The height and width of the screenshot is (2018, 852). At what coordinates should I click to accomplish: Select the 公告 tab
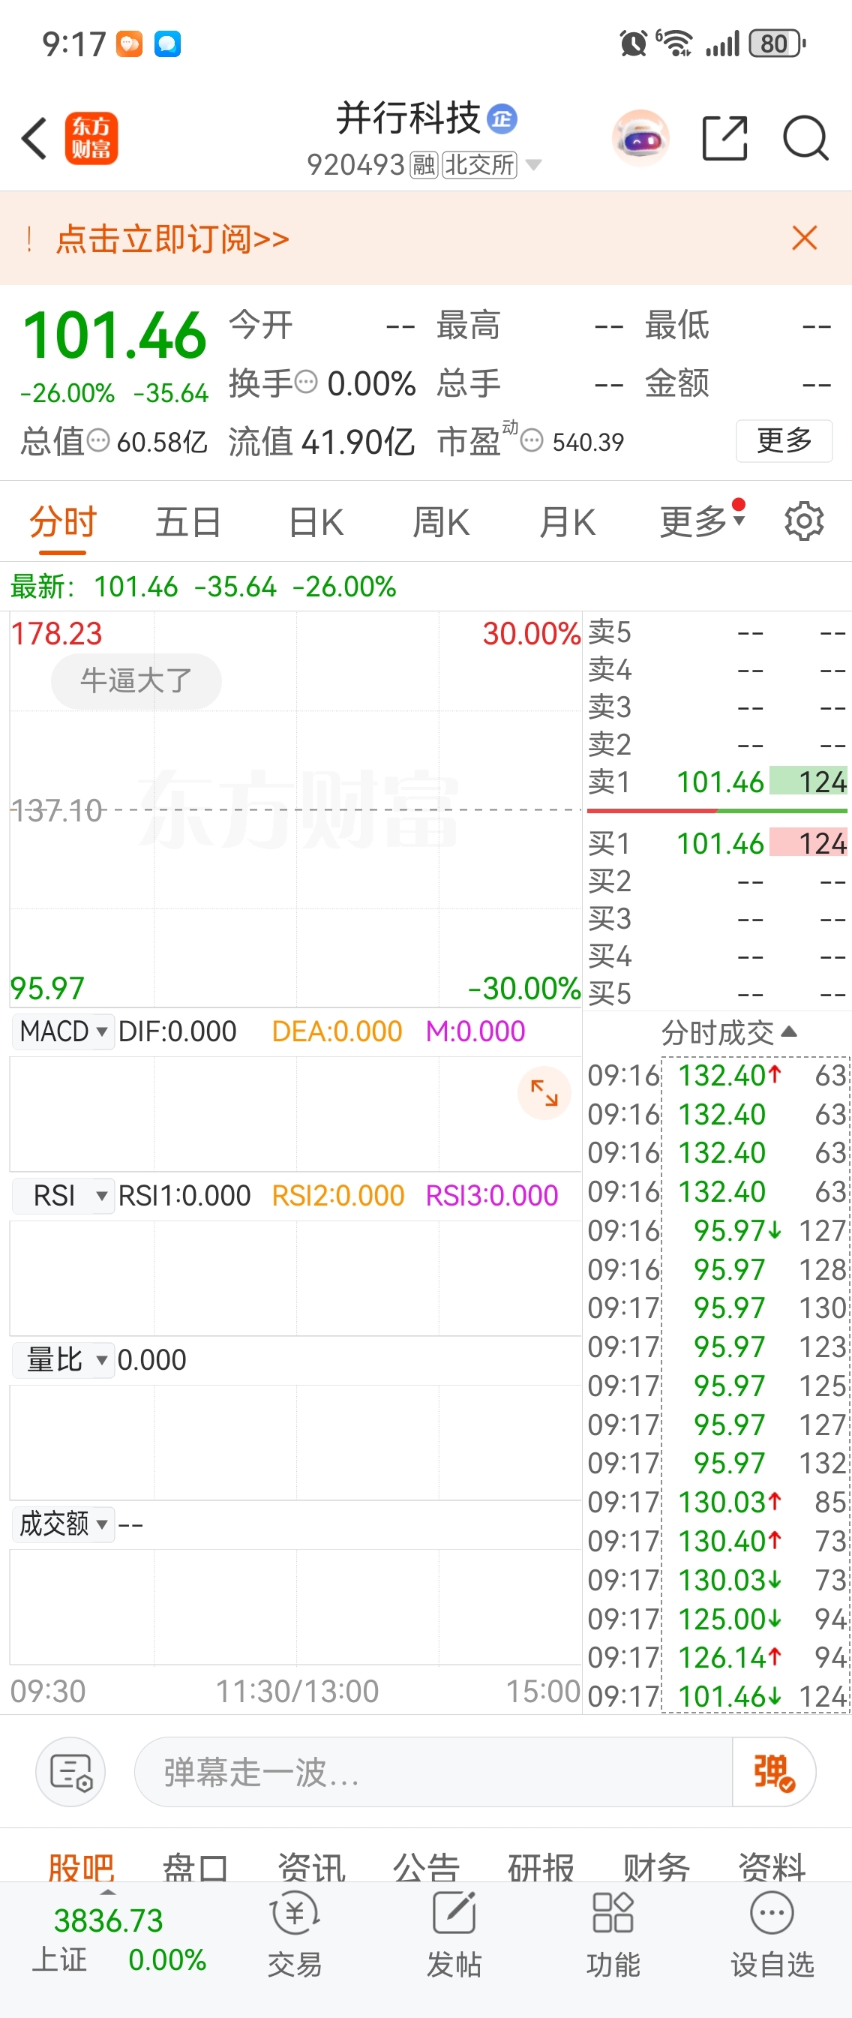[x=426, y=1868]
